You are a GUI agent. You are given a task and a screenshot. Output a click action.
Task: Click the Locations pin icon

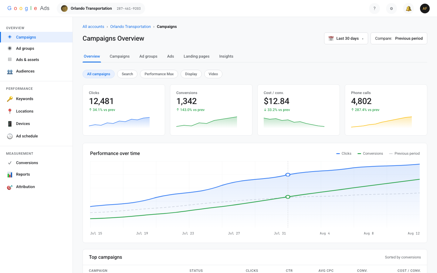point(10,111)
